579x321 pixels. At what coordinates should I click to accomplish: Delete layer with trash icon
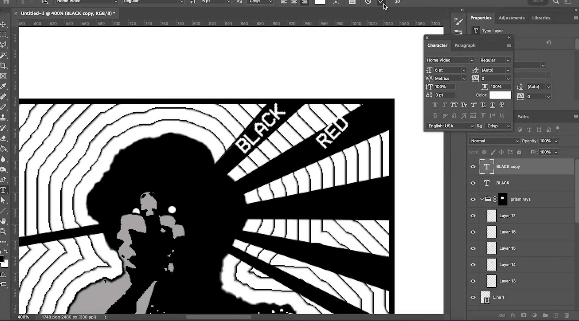[567, 315]
